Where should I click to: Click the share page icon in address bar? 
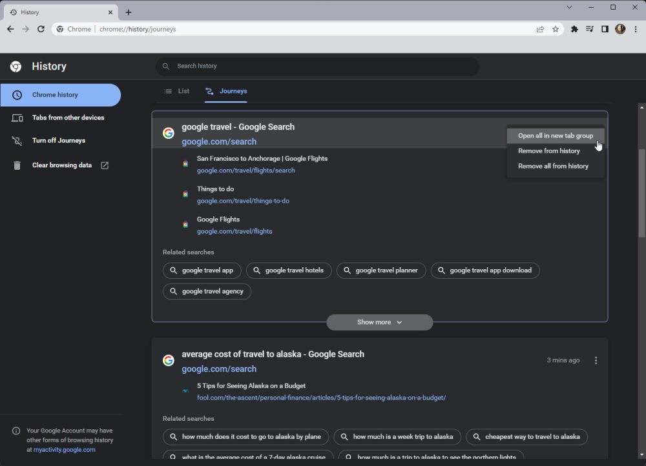[x=540, y=29]
